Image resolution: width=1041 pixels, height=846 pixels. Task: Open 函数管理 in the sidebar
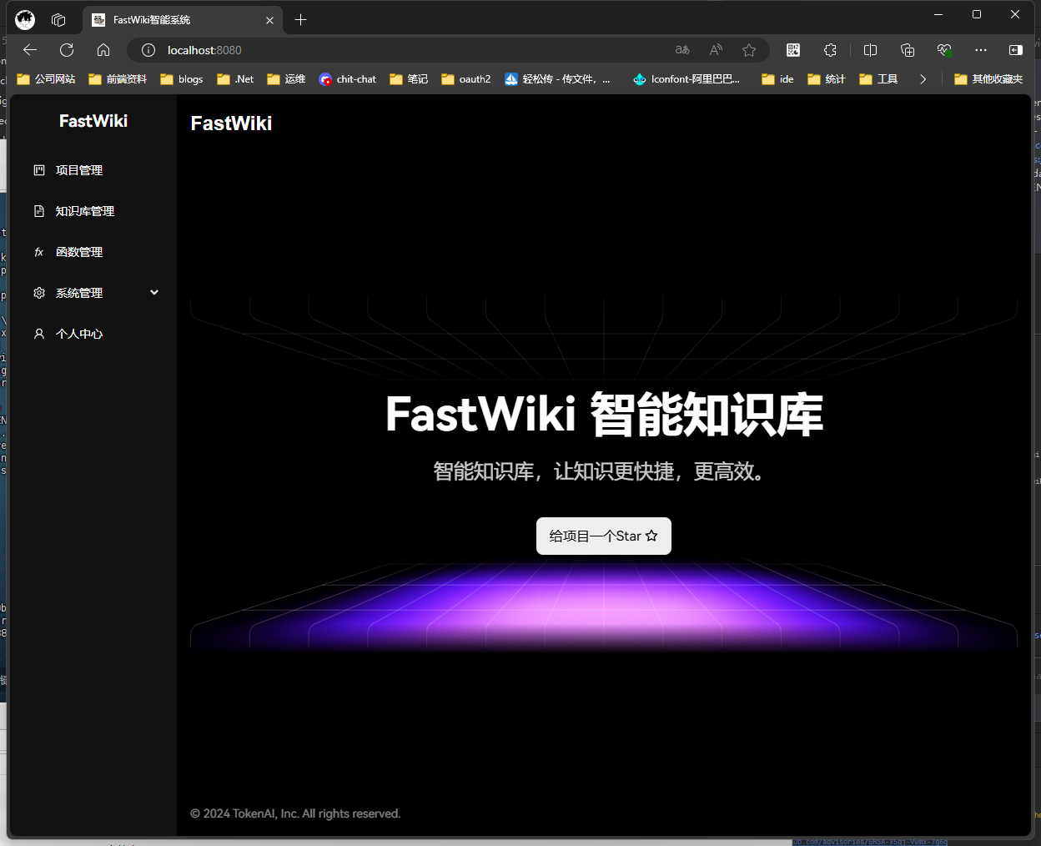click(93, 252)
